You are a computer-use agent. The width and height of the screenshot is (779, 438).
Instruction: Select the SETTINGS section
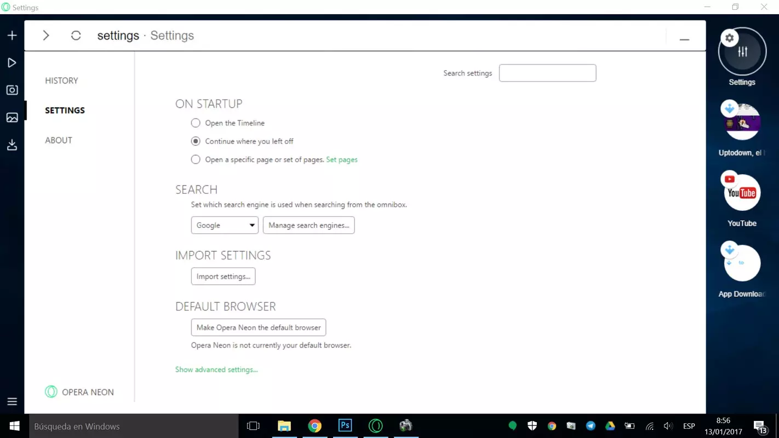coord(65,110)
